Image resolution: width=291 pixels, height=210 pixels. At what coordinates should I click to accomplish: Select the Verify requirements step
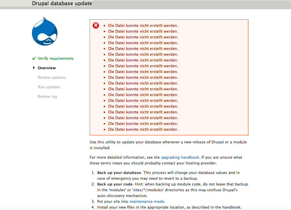pos(55,58)
